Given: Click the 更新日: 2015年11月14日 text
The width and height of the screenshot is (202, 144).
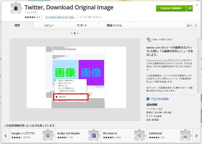Looking at the screenshot, I should point(159,112).
